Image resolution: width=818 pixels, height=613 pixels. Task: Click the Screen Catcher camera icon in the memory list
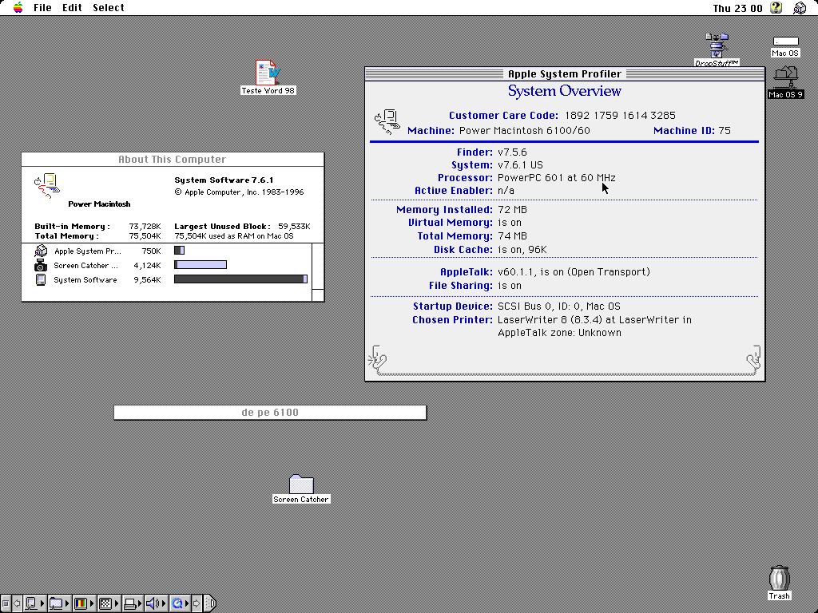(x=41, y=265)
